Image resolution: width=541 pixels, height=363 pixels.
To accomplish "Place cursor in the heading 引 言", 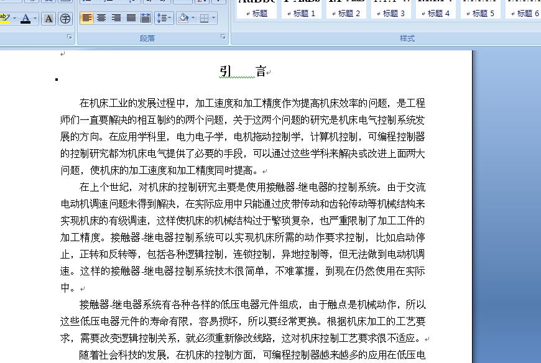I will [243, 71].
